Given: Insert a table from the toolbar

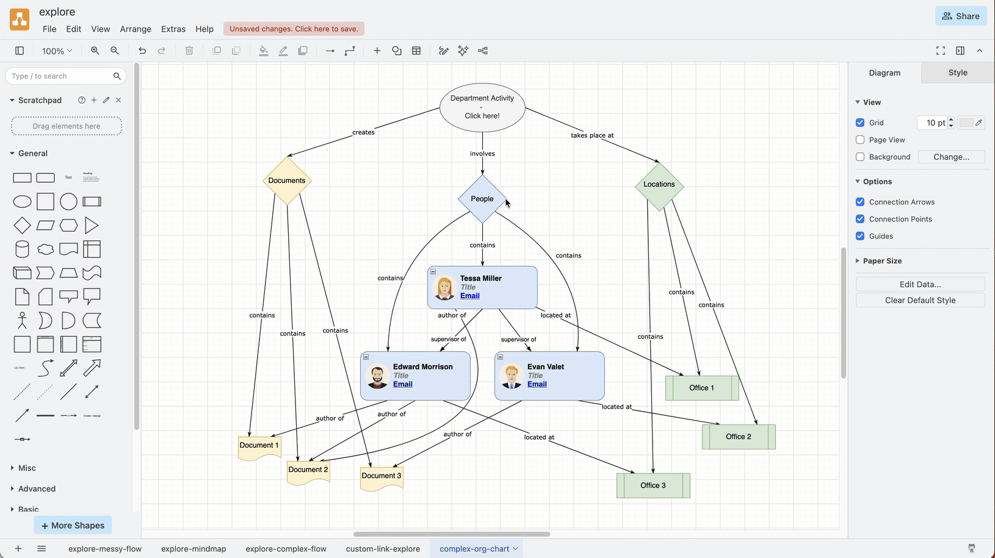Looking at the screenshot, I should tap(416, 51).
